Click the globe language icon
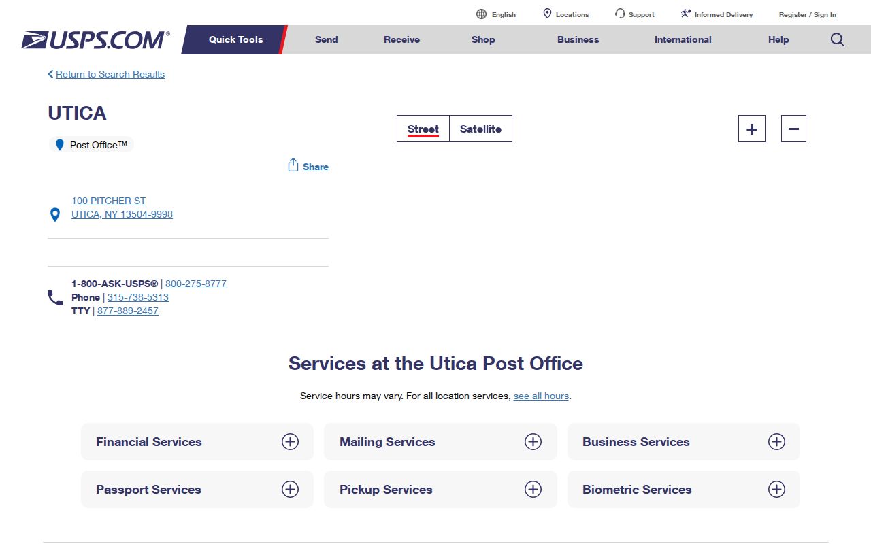Image resolution: width=871 pixels, height=544 pixels. pyautogui.click(x=482, y=14)
